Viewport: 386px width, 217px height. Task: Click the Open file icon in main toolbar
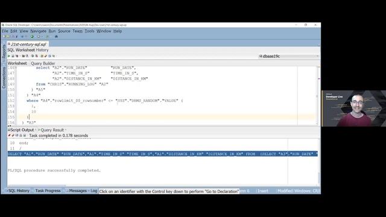[x=8, y=36]
